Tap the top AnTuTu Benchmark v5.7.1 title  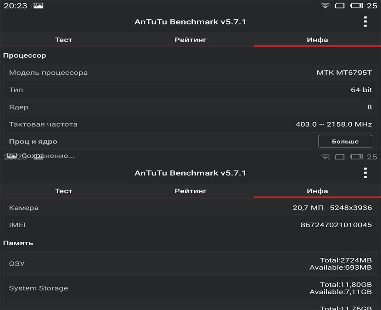tap(190, 22)
